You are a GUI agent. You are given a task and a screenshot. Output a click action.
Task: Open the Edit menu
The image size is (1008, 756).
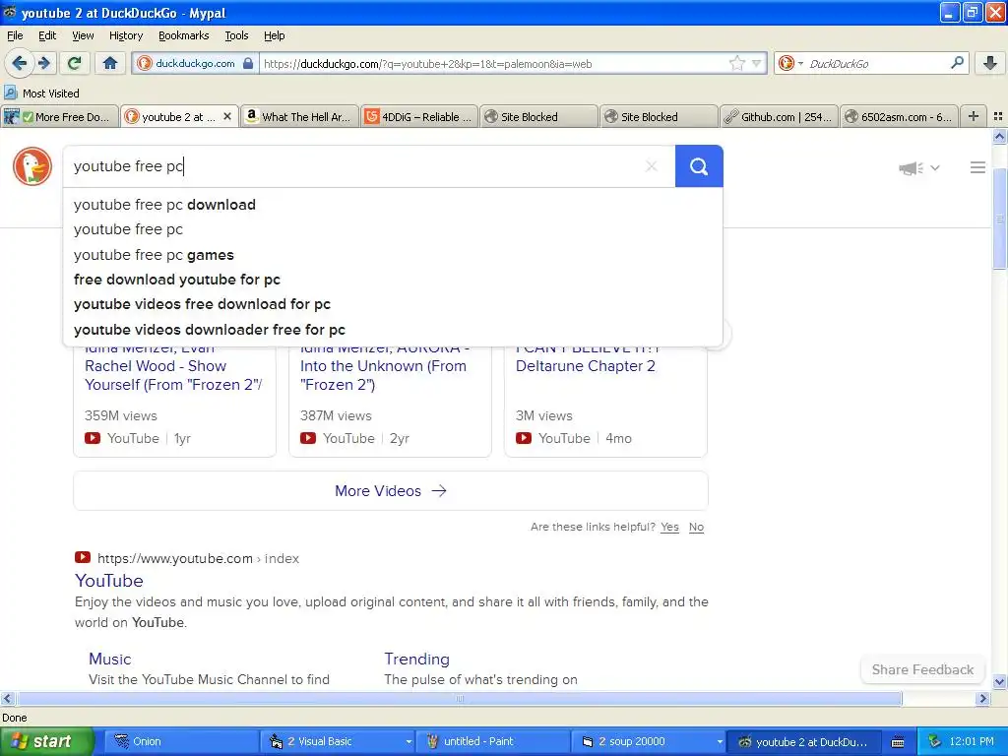47,35
